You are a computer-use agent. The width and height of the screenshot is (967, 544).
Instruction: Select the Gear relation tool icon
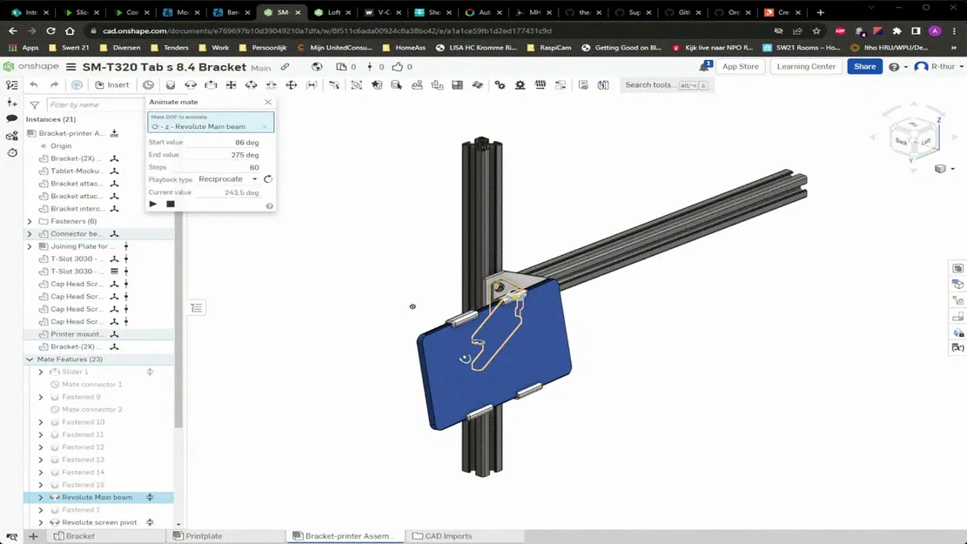[x=500, y=85]
